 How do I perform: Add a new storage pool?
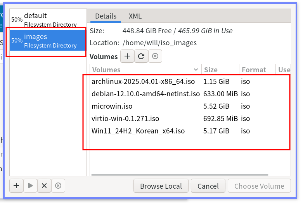coord(16,186)
